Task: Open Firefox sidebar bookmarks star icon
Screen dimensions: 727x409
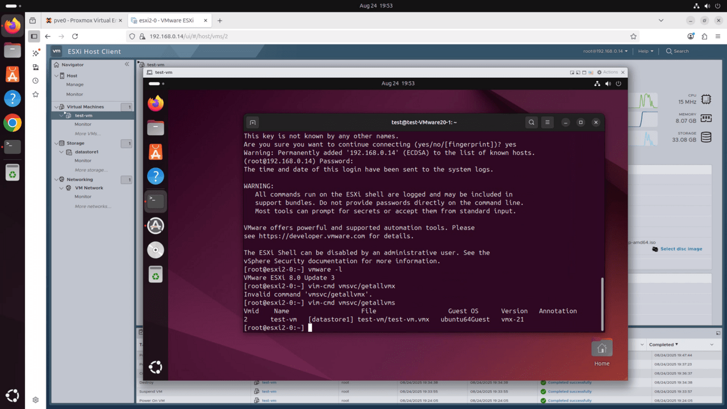Action: [x=35, y=94]
